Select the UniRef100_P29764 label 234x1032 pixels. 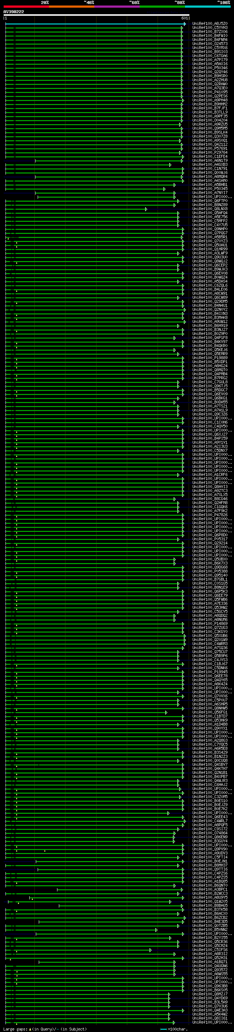pyautogui.click(x=210, y=152)
